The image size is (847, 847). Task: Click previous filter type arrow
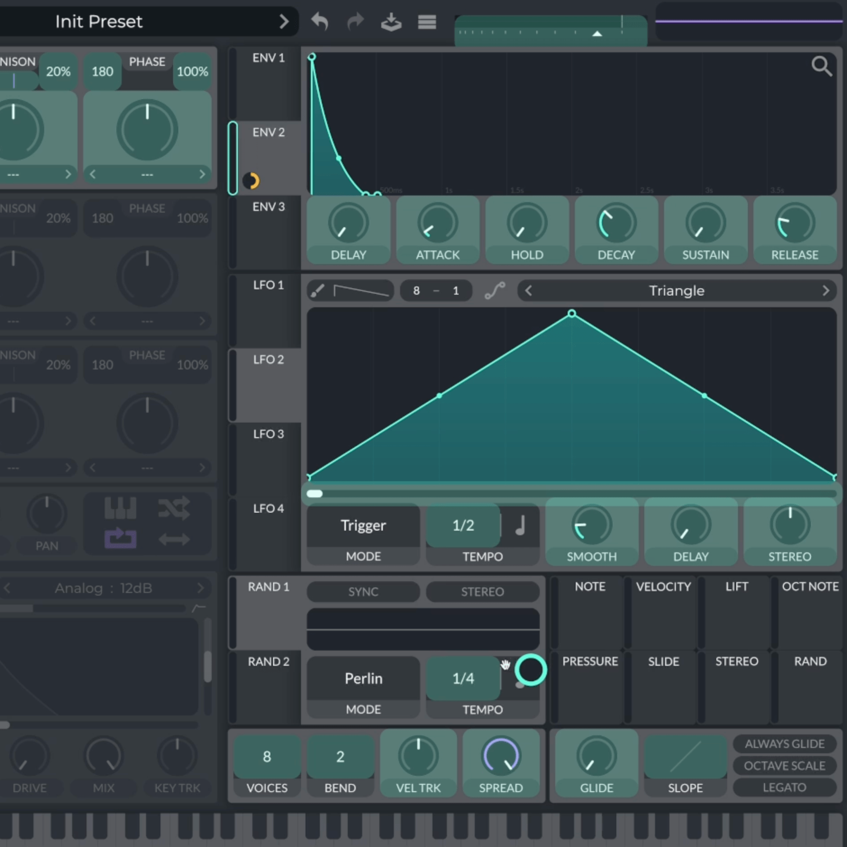pyautogui.click(x=7, y=588)
